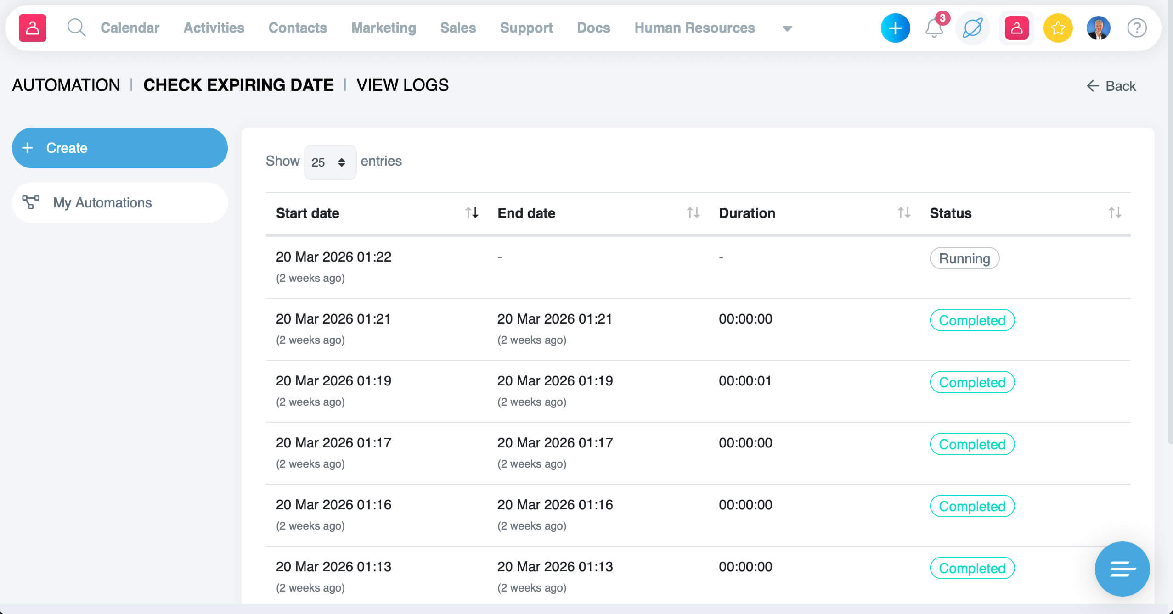
Task: Open the notifications bell
Action: click(x=934, y=28)
